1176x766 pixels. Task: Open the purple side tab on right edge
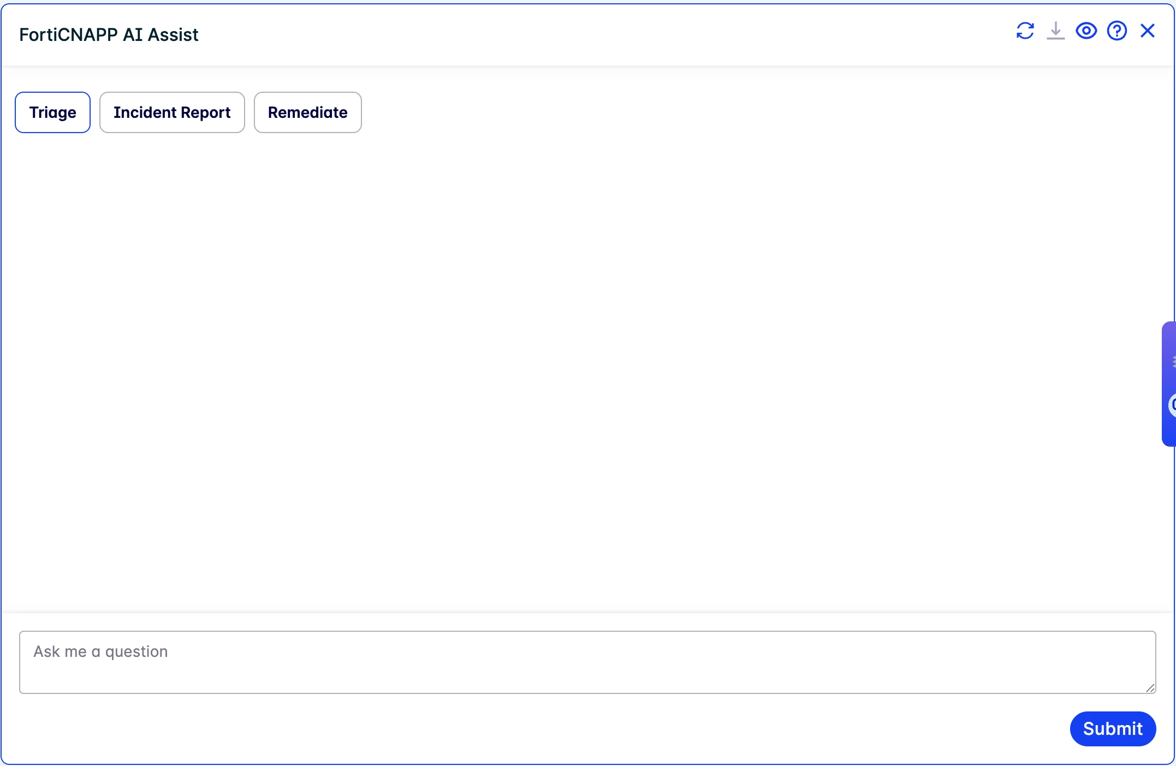(1169, 384)
